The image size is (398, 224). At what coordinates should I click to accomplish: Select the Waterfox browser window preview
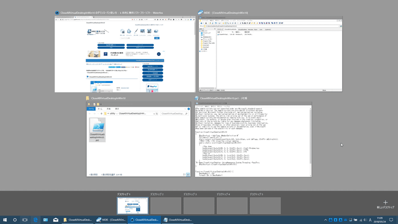125,54
